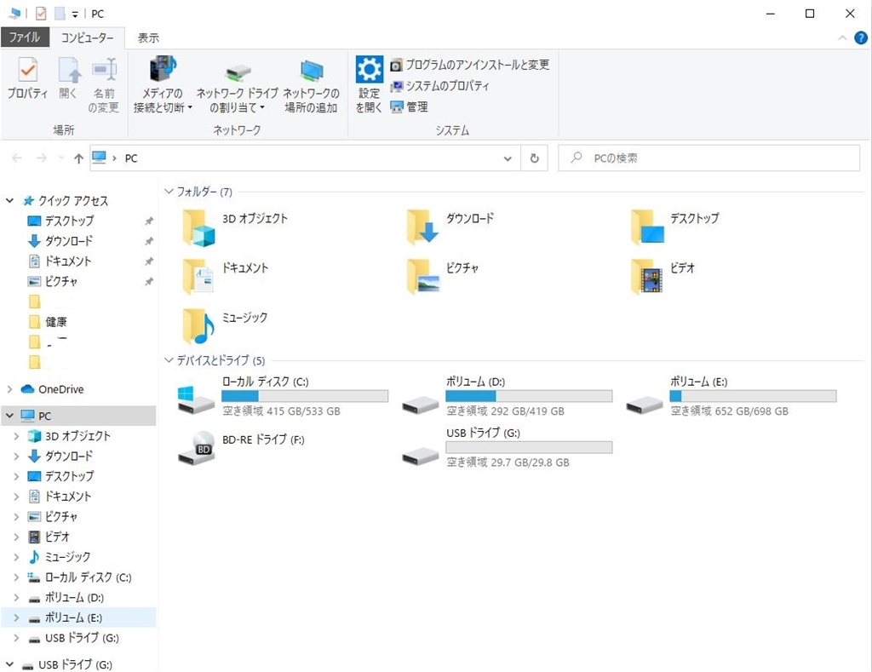Switch to the コンピューター ribbon tab
This screenshot has width=872, height=672.
tap(88, 37)
